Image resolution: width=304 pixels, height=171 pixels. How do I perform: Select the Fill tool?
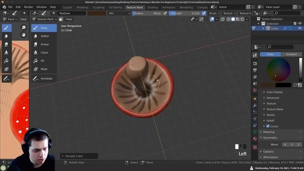pyautogui.click(x=44, y=61)
